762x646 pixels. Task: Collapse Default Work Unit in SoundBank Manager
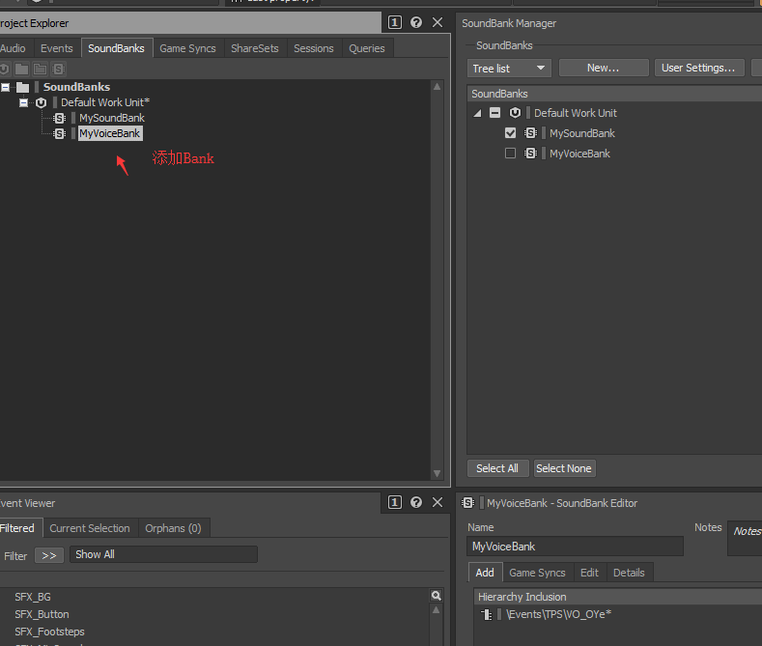tap(478, 113)
